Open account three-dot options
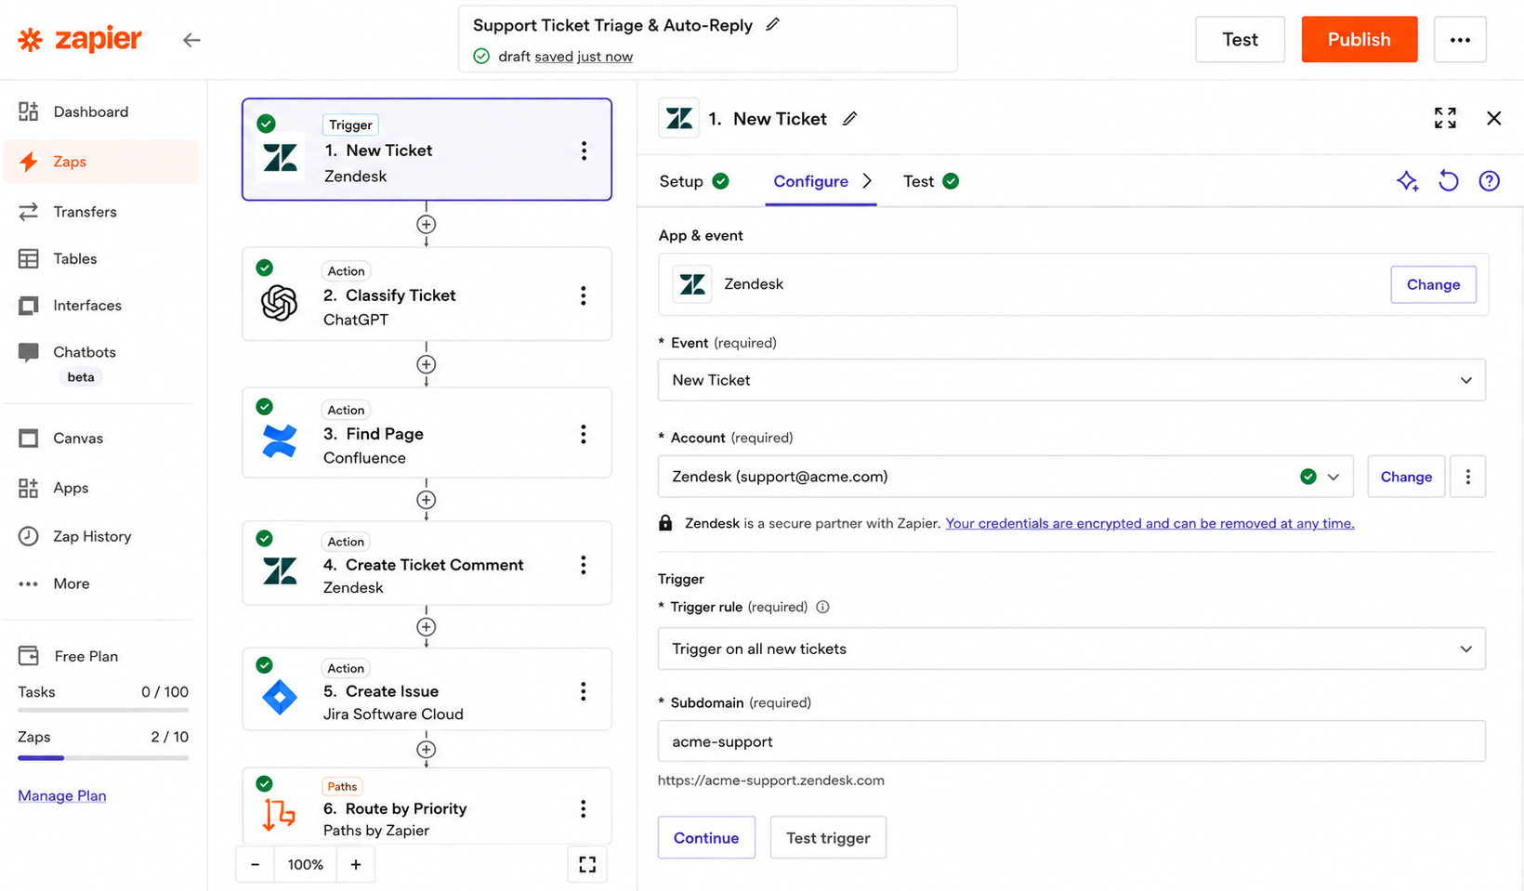Image resolution: width=1524 pixels, height=891 pixels. 1468,477
